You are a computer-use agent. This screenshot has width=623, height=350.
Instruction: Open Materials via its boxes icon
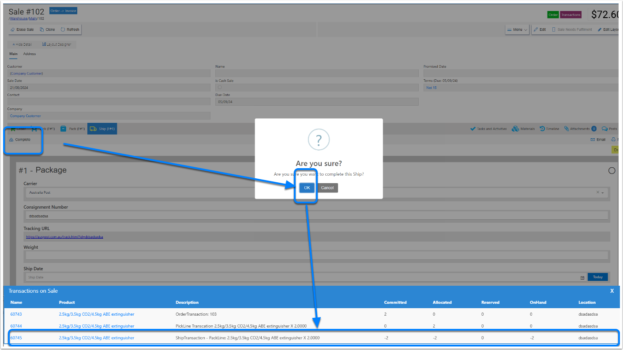pos(515,129)
